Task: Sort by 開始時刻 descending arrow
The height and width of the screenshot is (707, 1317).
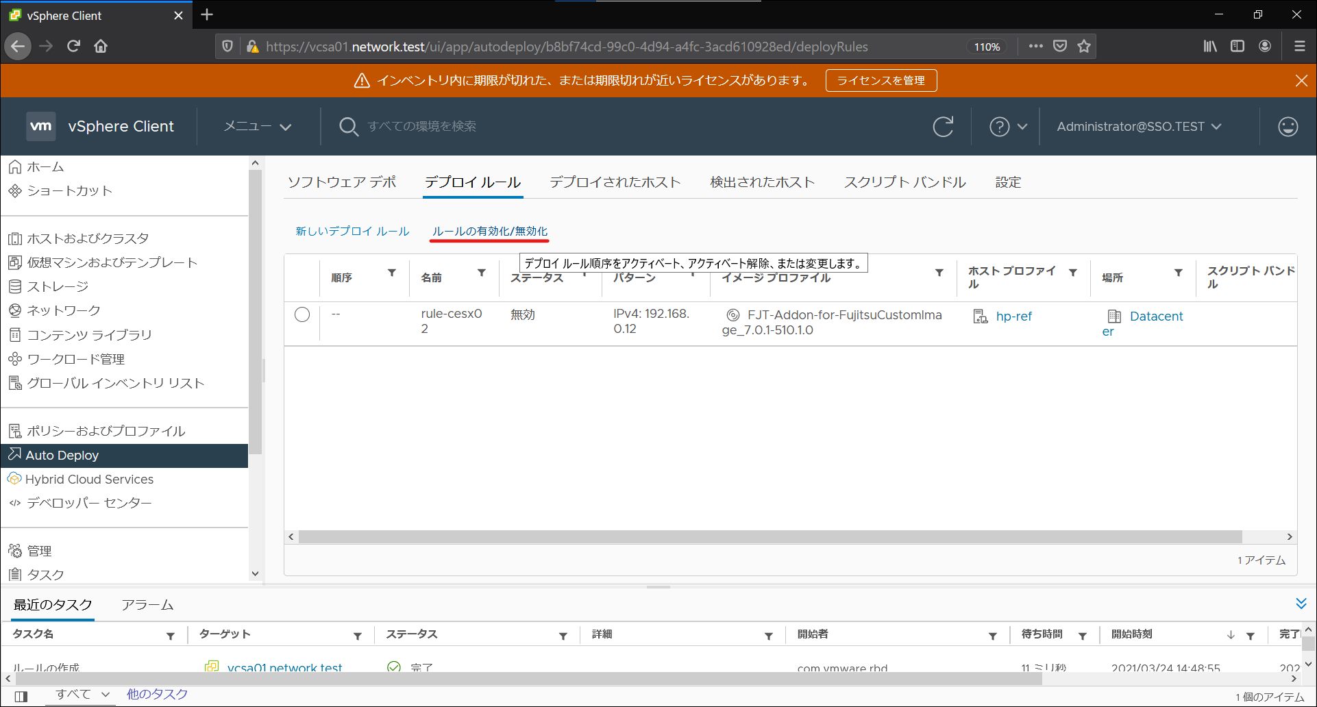Action: (x=1231, y=635)
